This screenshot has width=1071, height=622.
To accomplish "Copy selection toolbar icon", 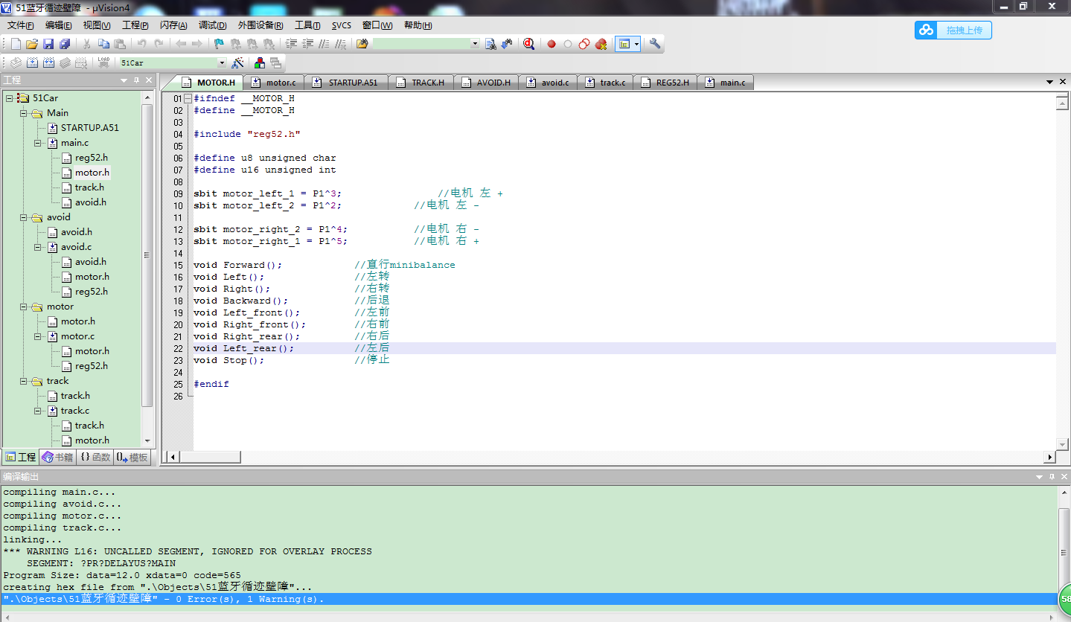I will (103, 44).
